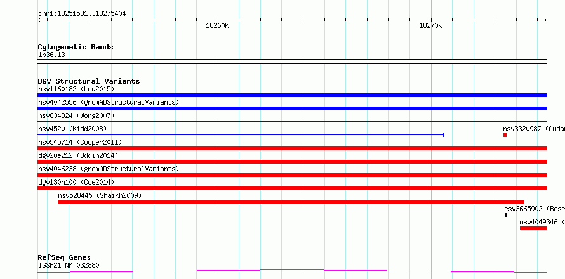Click the right arrowhead on the ruler
Screen dimensions: 565x279
(x=545, y=20)
